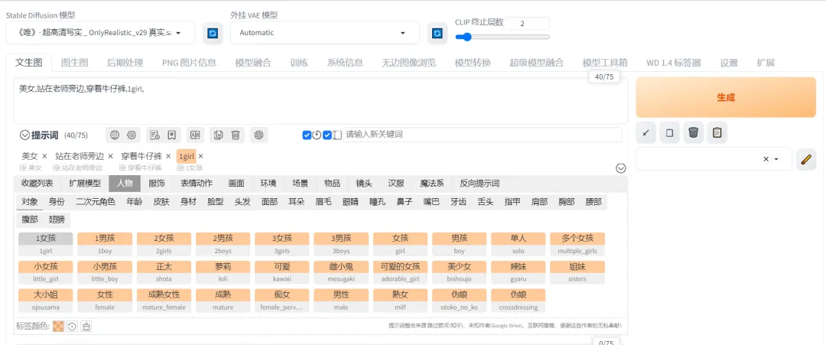The height and width of the screenshot is (345, 826).
Task: Click the checkered tag color icon
Action: pos(58,326)
